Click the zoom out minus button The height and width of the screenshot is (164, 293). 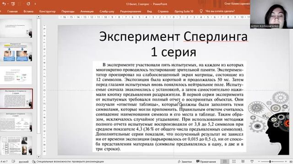coord(259,162)
